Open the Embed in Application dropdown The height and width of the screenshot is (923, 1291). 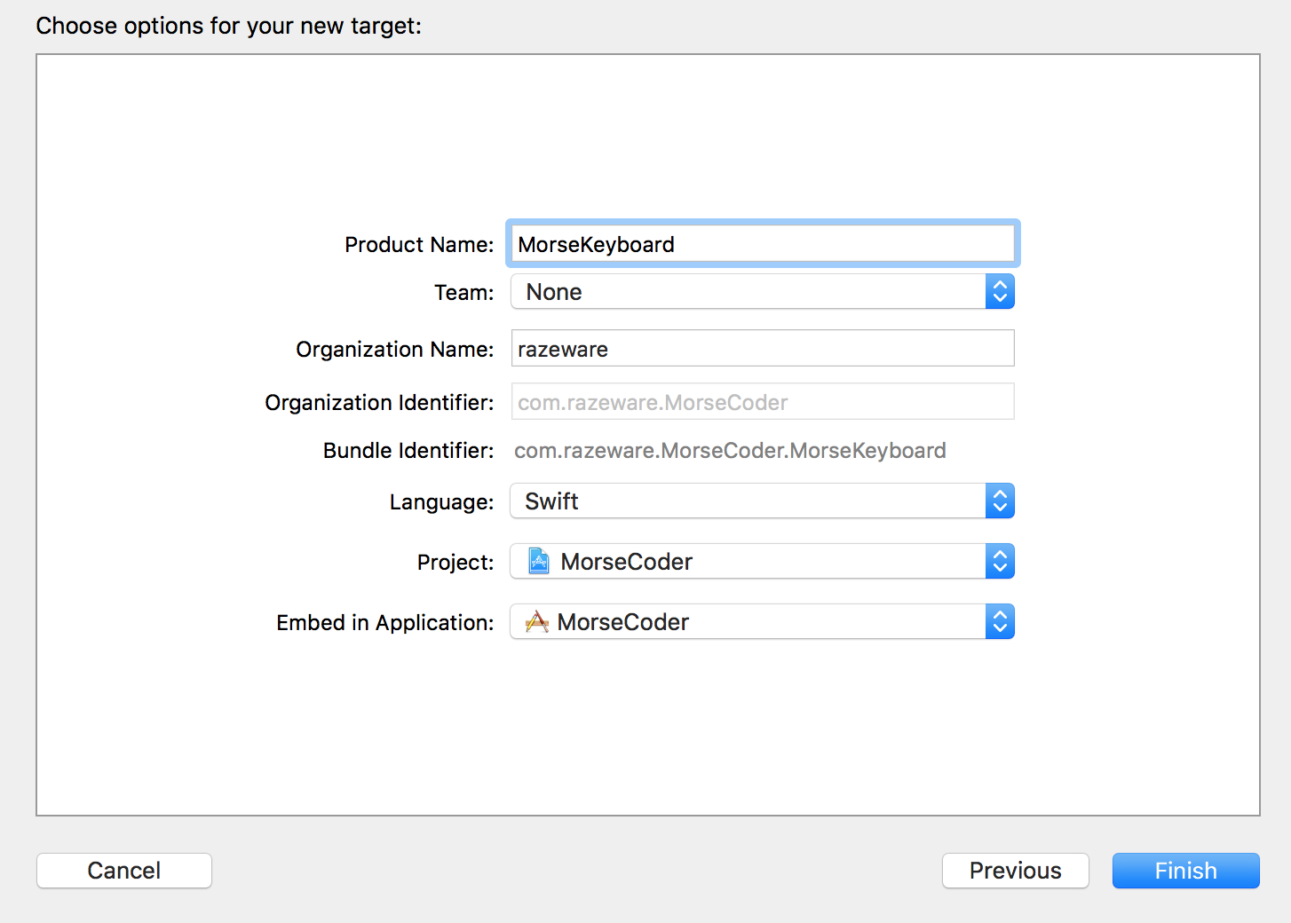click(755, 621)
